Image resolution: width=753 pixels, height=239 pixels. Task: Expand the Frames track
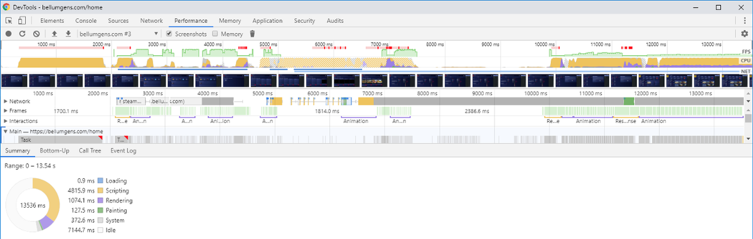[x=6, y=110]
